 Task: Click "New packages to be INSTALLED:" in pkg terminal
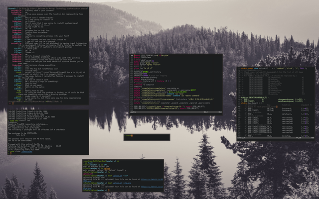[22, 133]
